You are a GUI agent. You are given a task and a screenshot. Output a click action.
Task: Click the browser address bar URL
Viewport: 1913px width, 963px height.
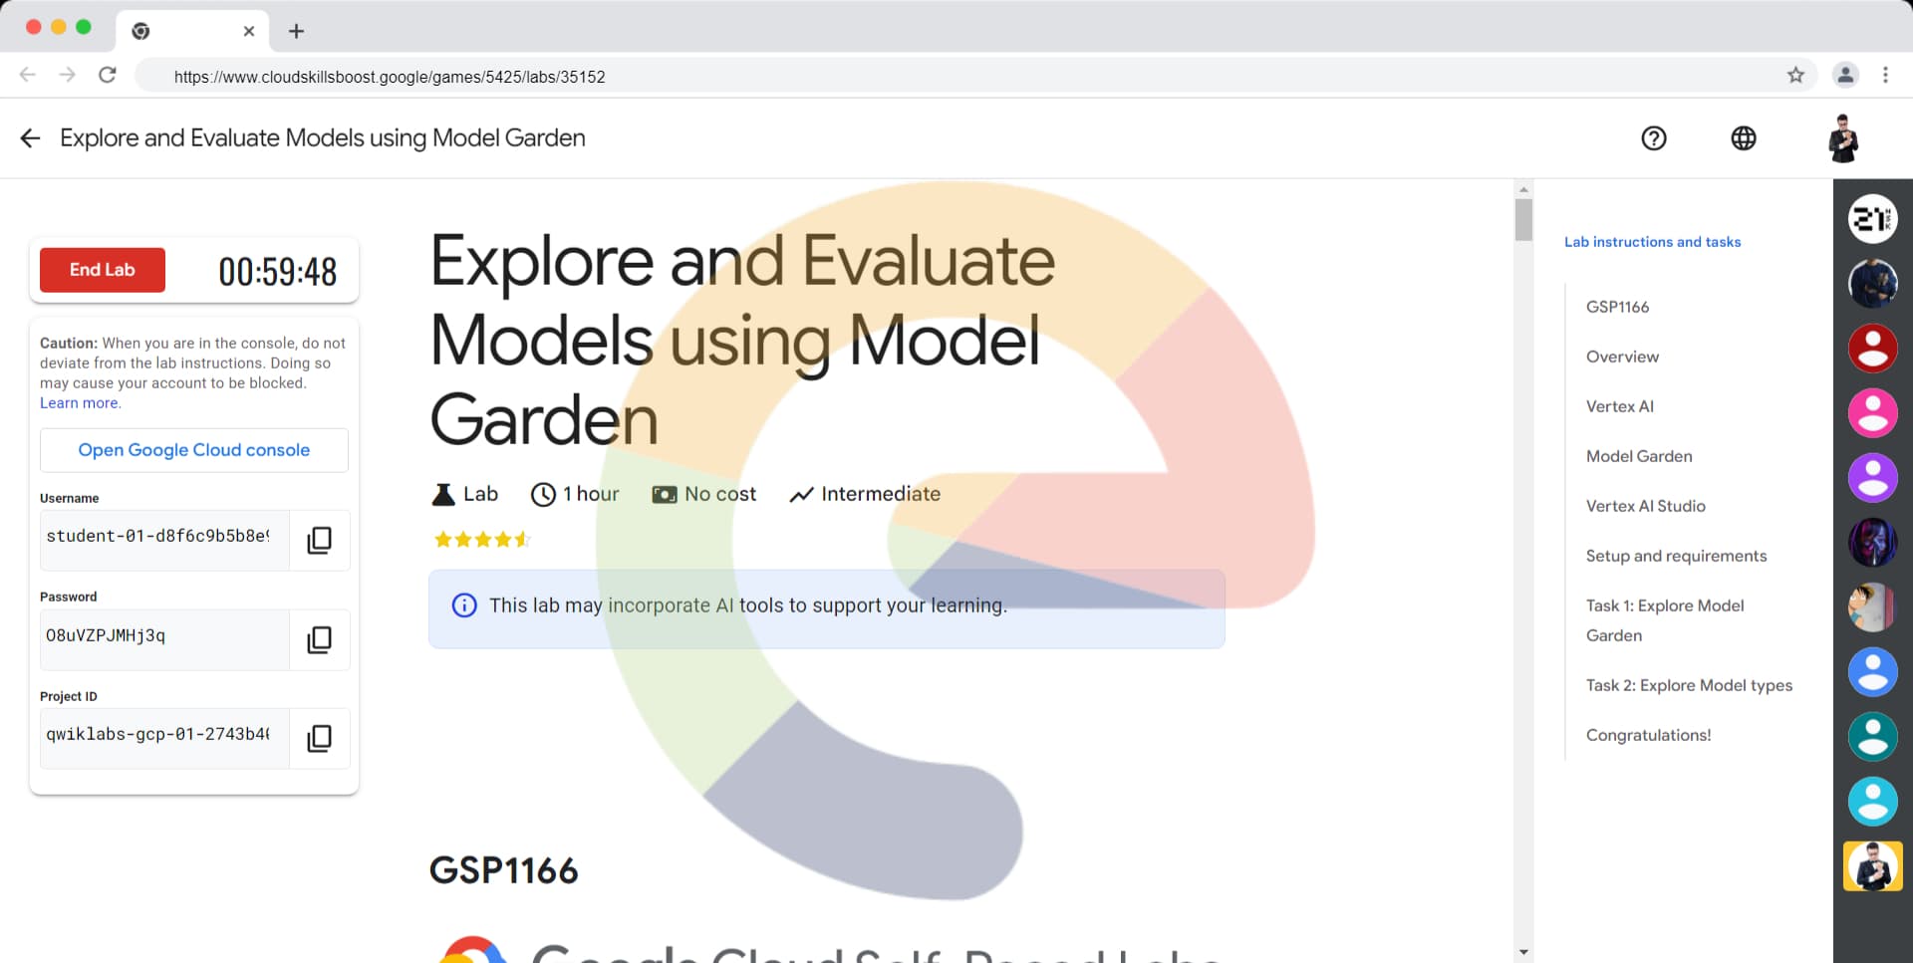click(390, 77)
